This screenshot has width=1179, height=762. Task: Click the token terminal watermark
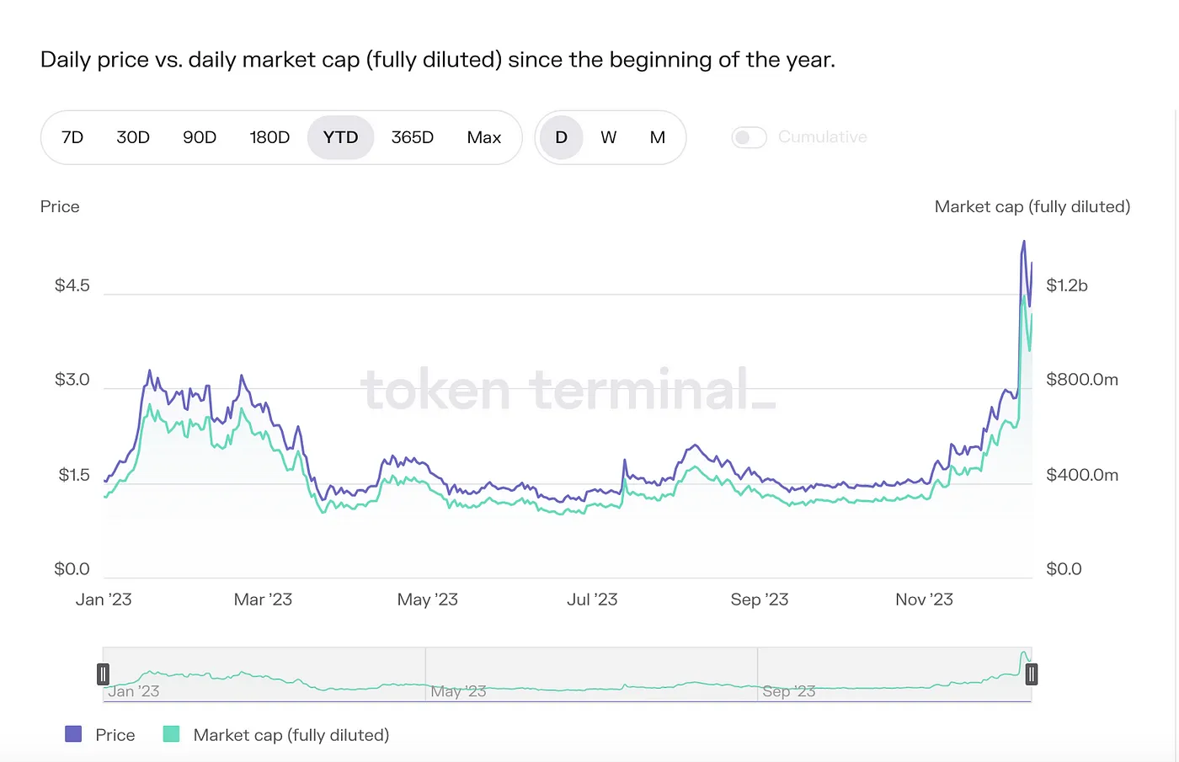pos(568,390)
